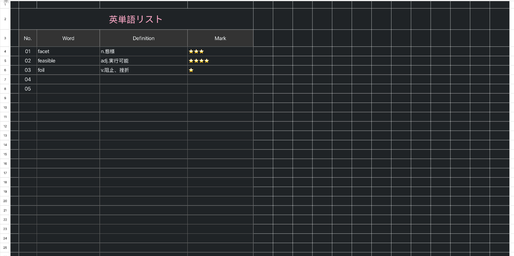Select the word cell 'facet'
Image resolution: width=514 pixels, height=256 pixels.
(68, 51)
